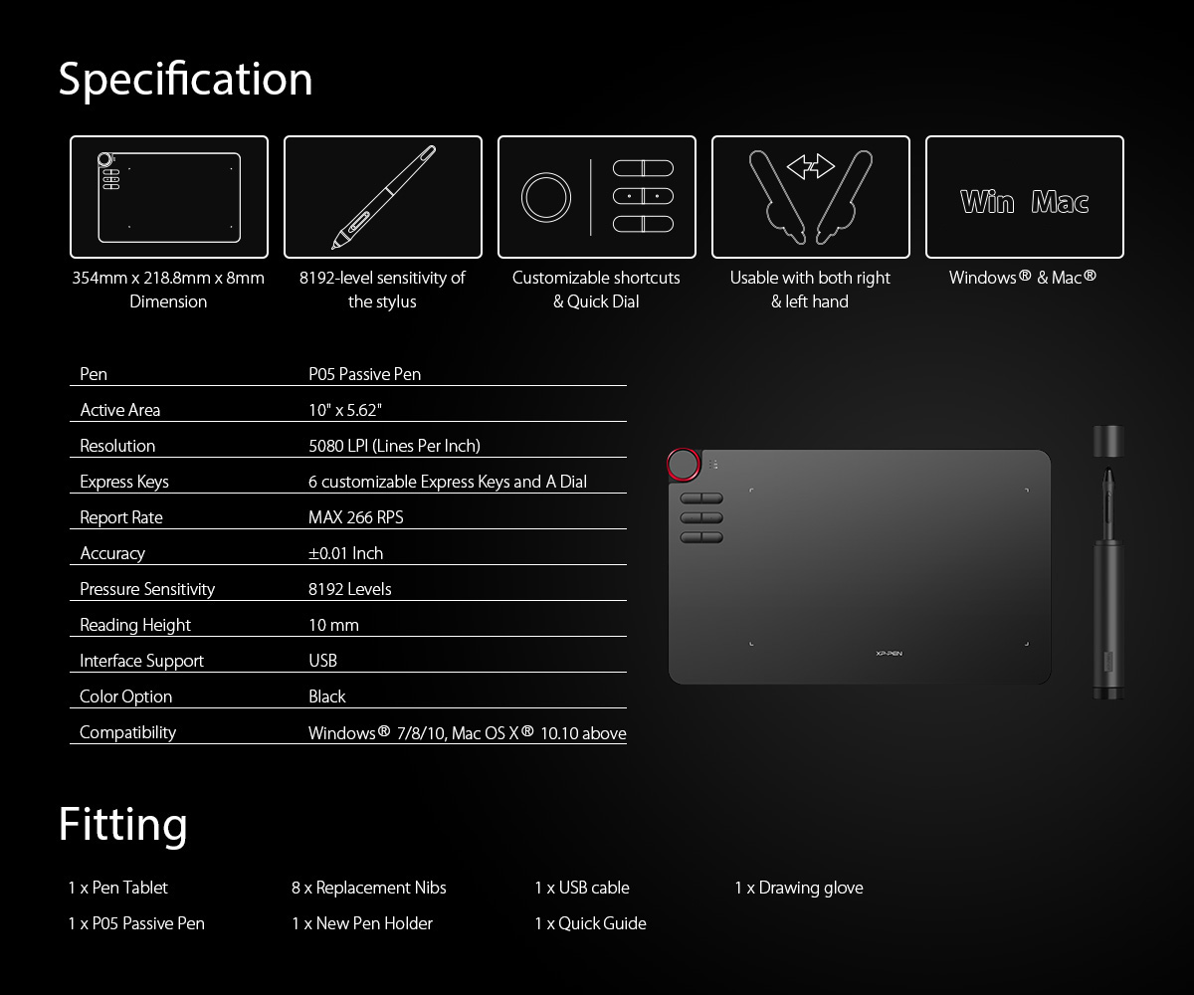Click "1 x Quick Guide" in Fitting list
The height and width of the screenshot is (995, 1194).
click(x=590, y=923)
